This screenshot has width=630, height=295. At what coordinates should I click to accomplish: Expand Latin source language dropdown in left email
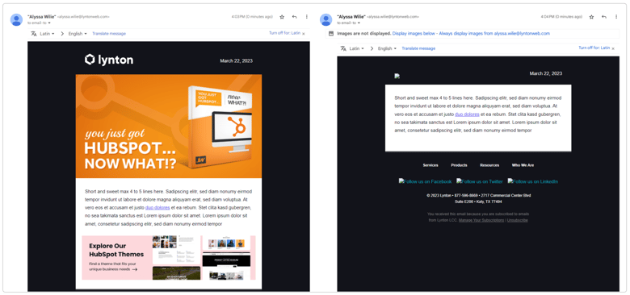pos(47,34)
